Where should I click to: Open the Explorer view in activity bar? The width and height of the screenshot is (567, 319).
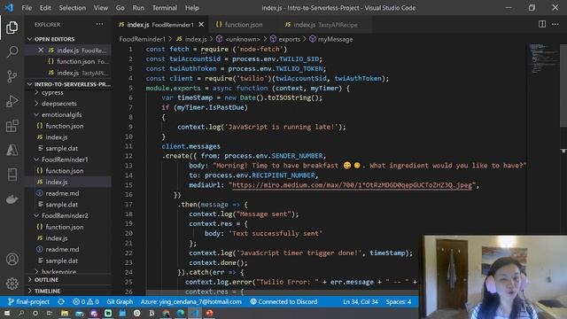12,27
